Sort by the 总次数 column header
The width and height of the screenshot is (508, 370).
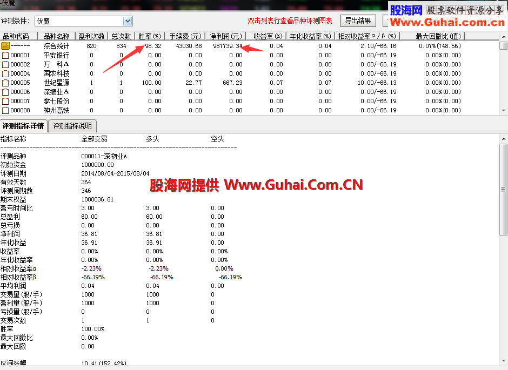coord(121,36)
